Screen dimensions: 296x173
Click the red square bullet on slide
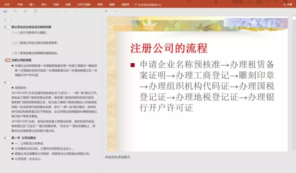[132, 65]
